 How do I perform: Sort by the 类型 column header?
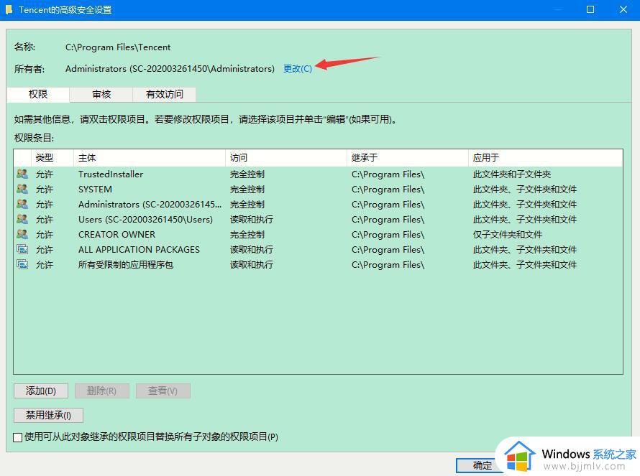(x=52, y=158)
